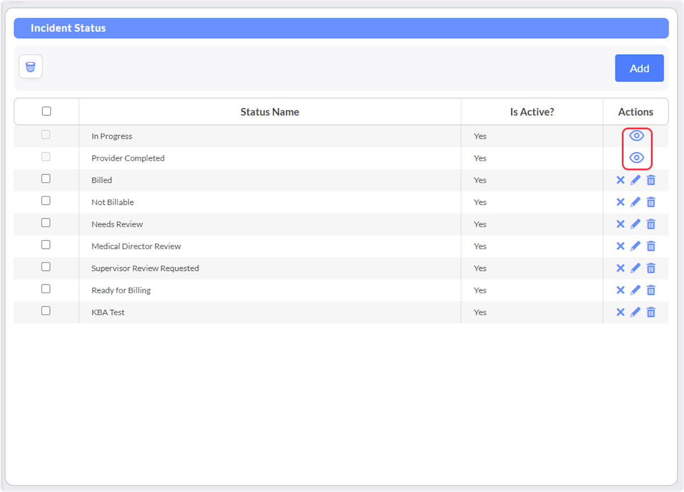
Task: Click Yes in the Billed row
Action: 480,180
